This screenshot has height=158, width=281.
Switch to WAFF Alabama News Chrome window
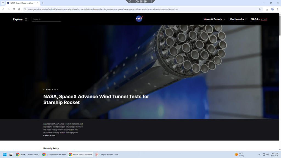pyautogui.click(x=28, y=154)
